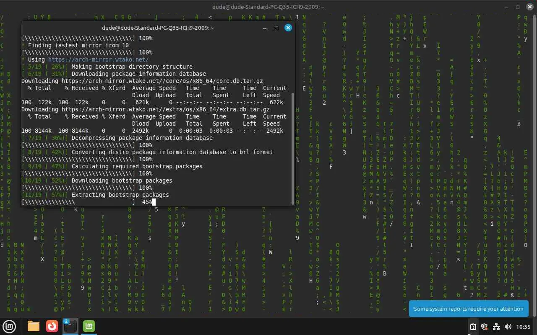Click the extra.db.tar.gz download URL line

pos(146,109)
